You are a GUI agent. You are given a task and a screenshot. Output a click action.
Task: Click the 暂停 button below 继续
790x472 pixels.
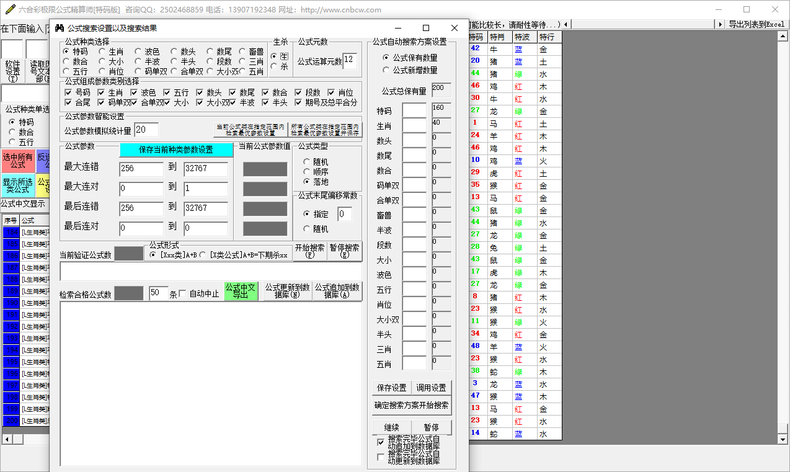point(432,427)
